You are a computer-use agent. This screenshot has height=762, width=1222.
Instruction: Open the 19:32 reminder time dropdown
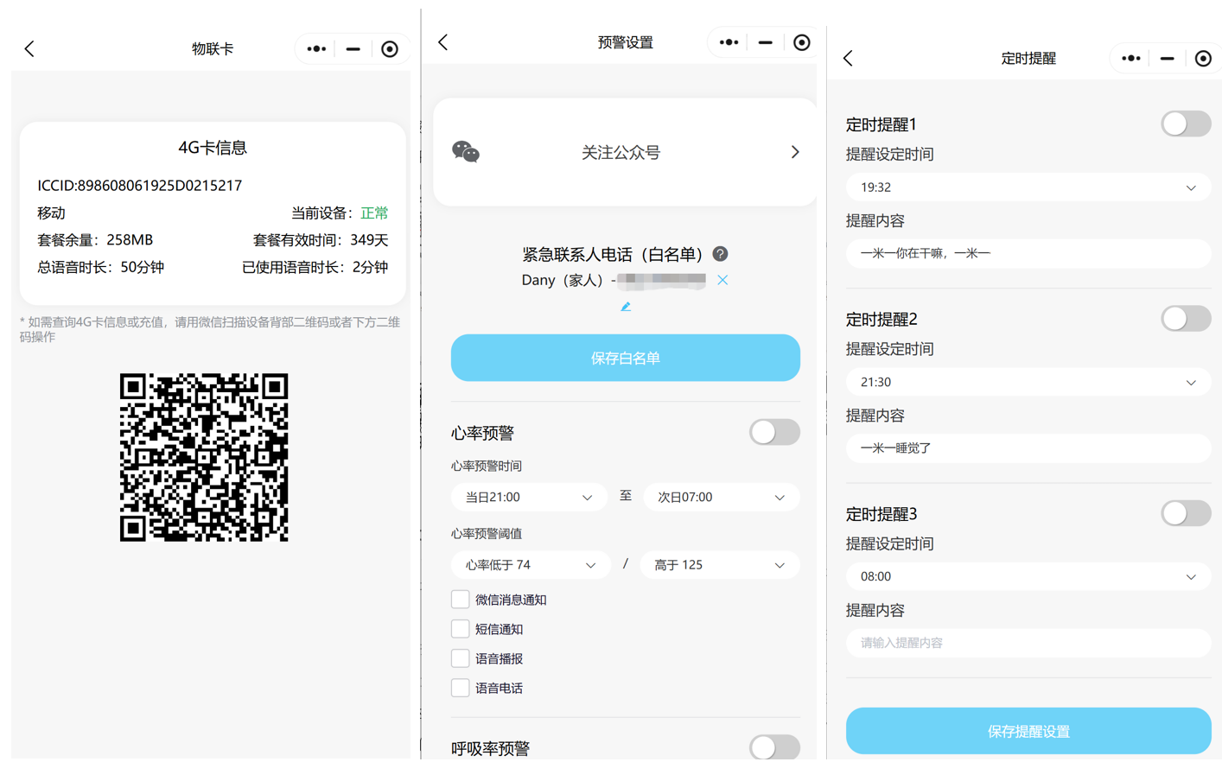(x=1028, y=187)
